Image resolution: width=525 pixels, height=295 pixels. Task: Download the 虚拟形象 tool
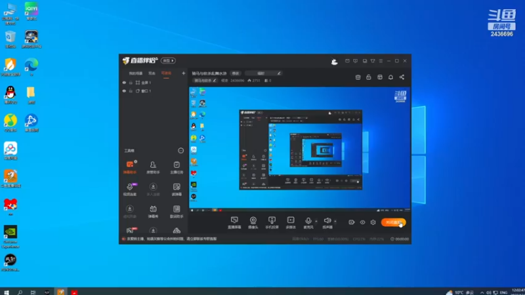coord(130,211)
